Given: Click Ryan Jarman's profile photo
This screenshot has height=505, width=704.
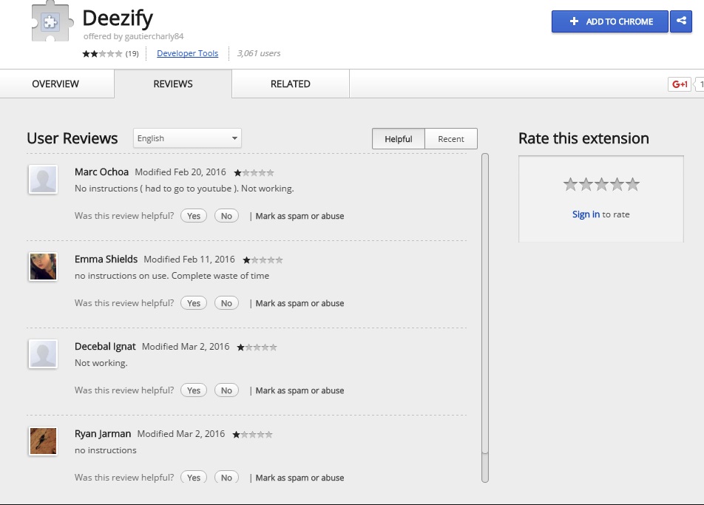Looking at the screenshot, I should click(x=43, y=441).
